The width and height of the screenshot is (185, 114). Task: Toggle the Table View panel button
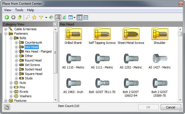click(x=86, y=18)
